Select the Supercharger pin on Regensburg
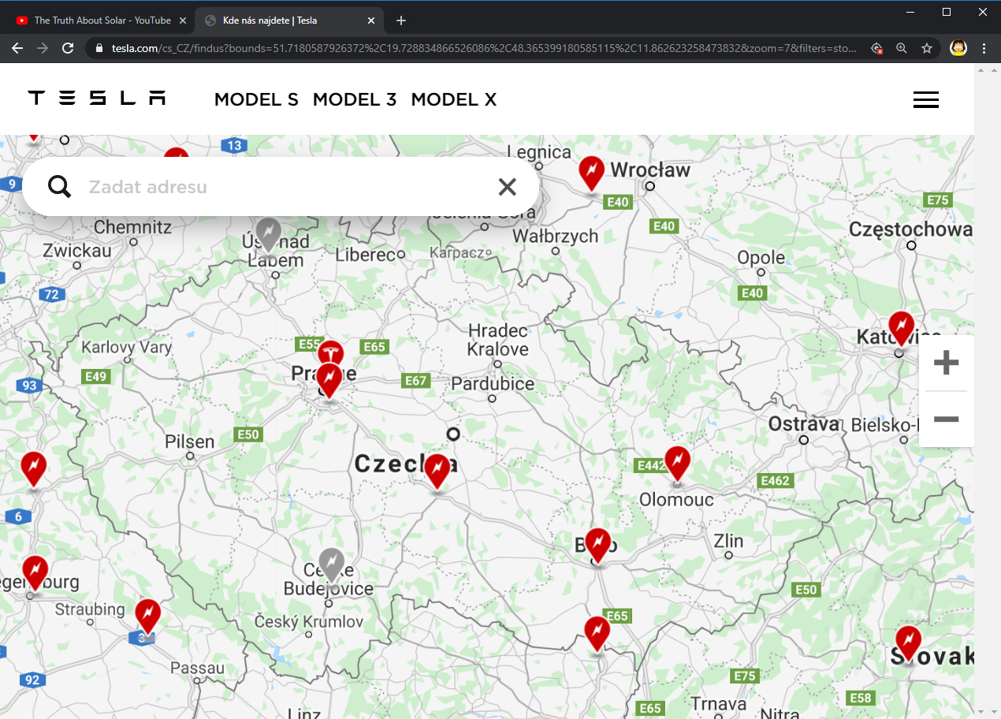The image size is (1001, 719). (35, 572)
